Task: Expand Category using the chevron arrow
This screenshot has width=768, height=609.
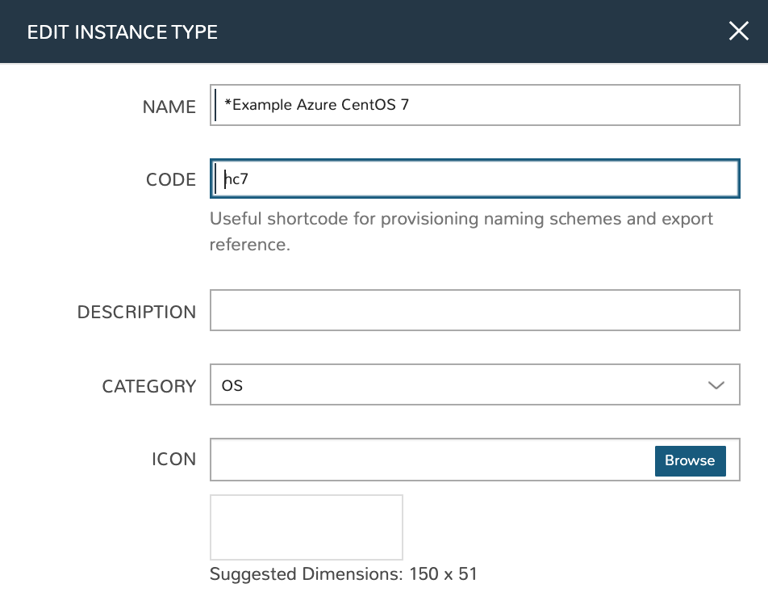Action: pos(716,385)
